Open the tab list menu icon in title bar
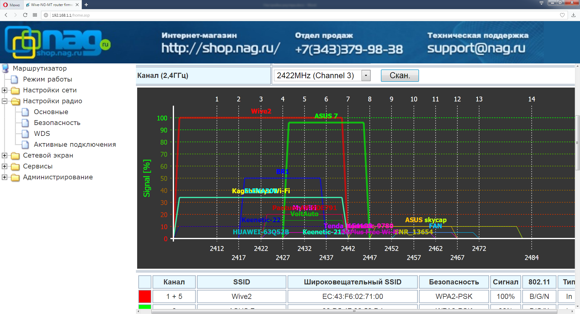 tap(541, 3)
